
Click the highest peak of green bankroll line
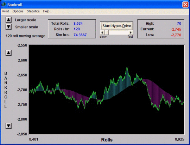(127, 68)
